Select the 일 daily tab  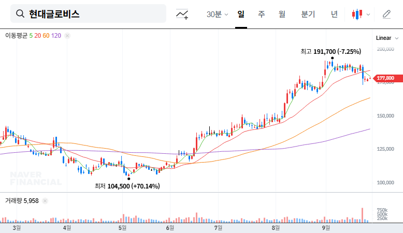(241, 14)
